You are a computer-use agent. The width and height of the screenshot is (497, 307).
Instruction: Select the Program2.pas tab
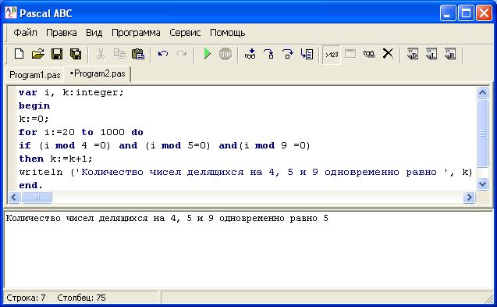coord(98,73)
